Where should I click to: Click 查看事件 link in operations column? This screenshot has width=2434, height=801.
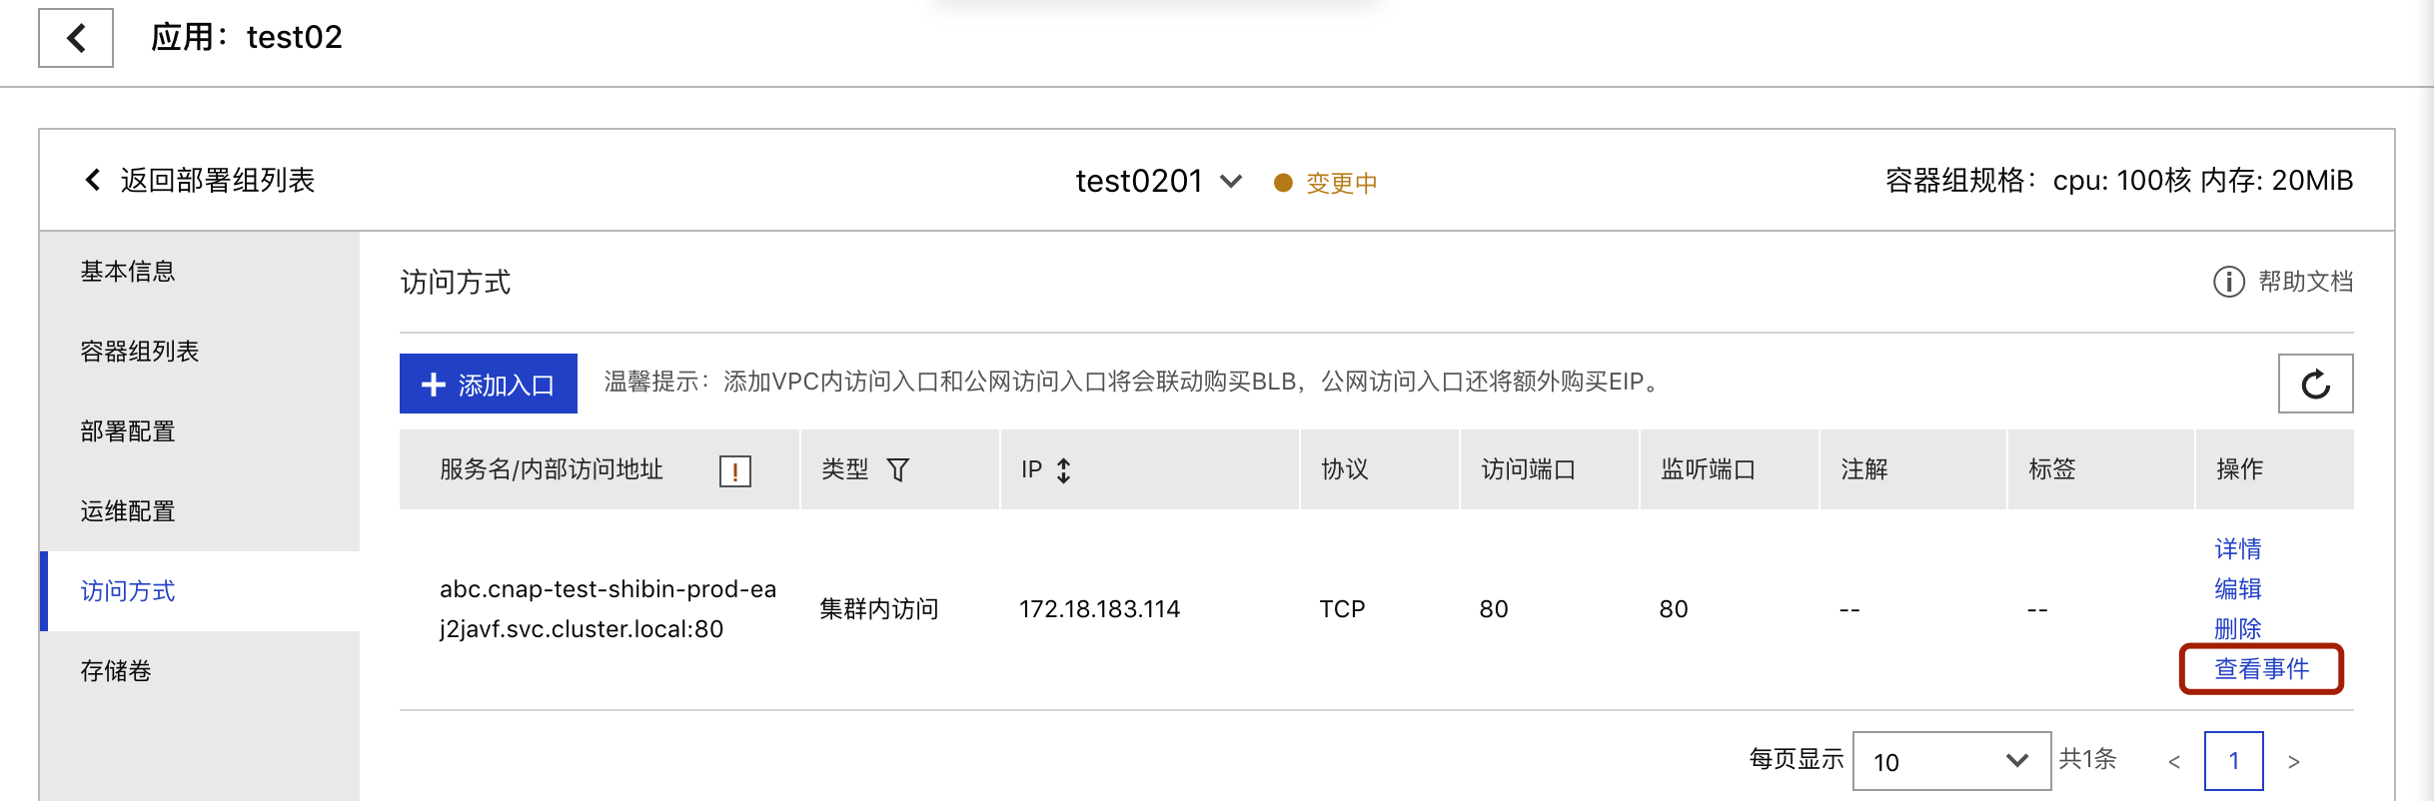(2261, 669)
